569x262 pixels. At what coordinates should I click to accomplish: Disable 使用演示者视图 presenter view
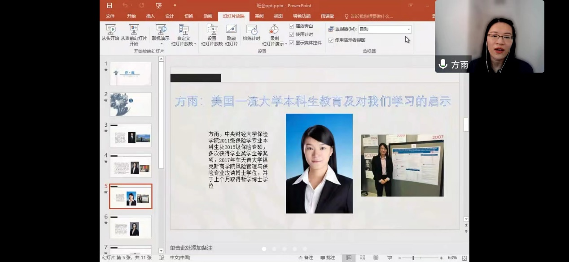pos(331,40)
